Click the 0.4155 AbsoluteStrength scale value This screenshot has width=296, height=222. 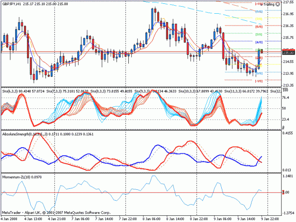288,133
